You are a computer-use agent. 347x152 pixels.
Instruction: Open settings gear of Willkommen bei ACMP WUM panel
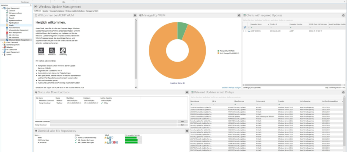135,16
